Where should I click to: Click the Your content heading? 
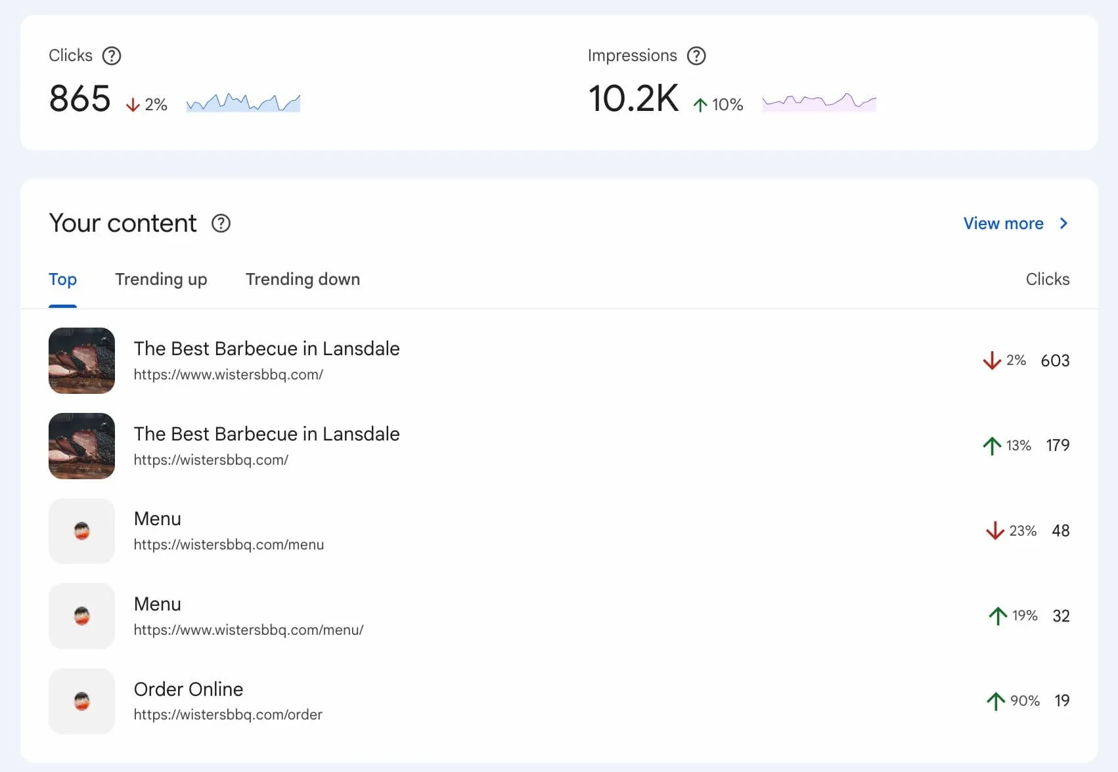tap(123, 223)
